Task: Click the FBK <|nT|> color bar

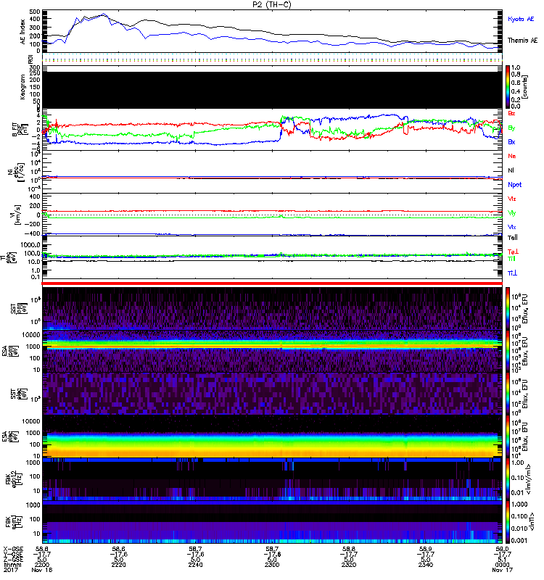Action: point(508,522)
